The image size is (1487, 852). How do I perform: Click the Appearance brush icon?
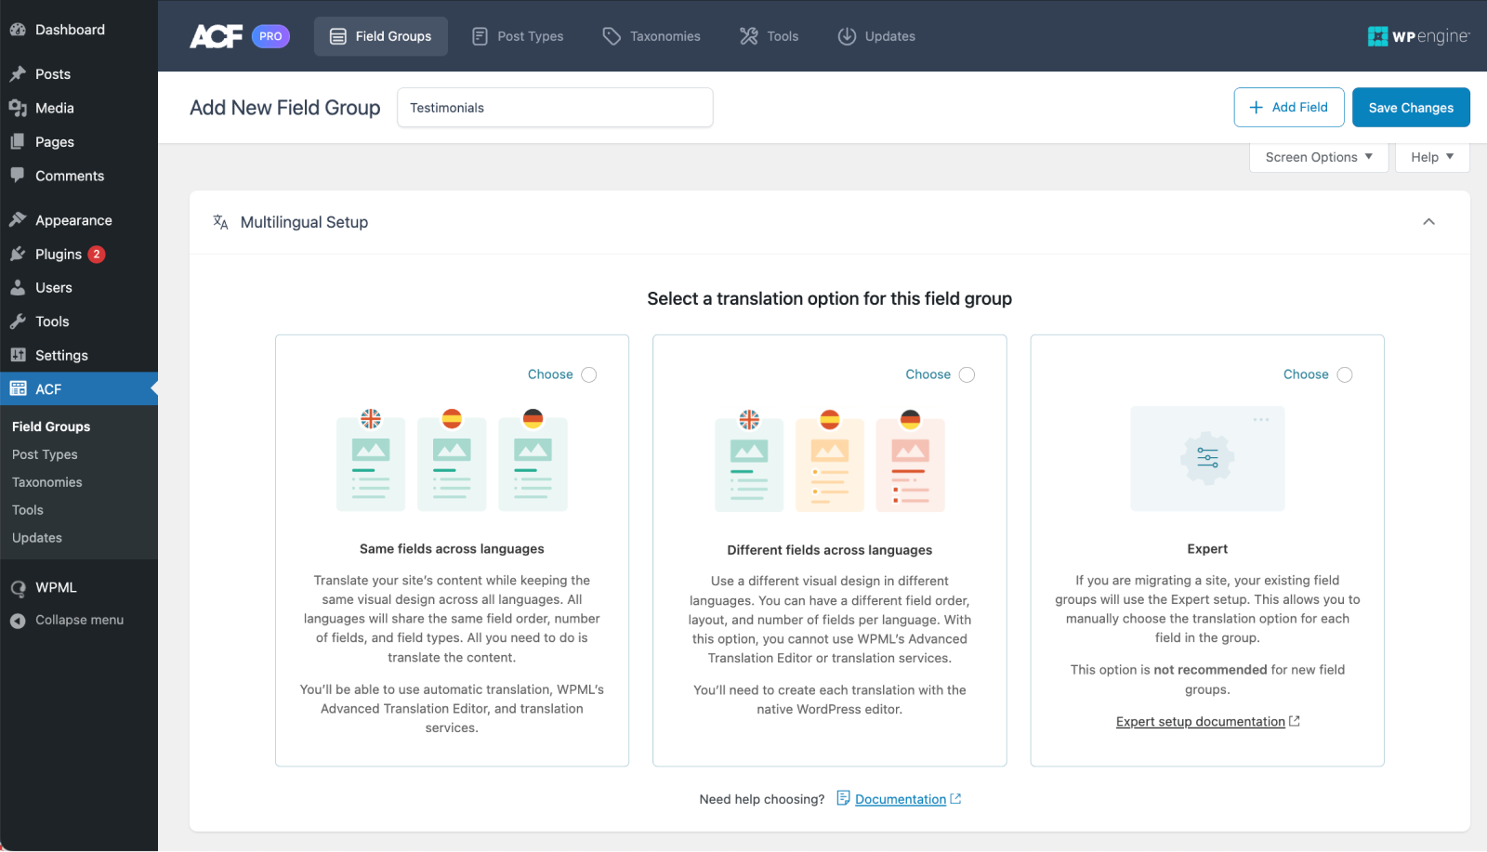click(18, 220)
